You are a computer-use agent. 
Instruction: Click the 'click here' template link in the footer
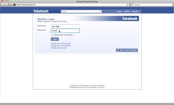(x=101, y=88)
